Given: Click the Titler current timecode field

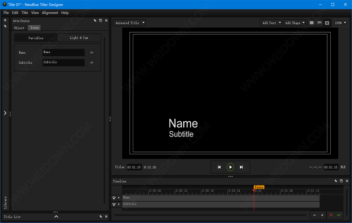Looking at the screenshot, I should pos(134,167).
